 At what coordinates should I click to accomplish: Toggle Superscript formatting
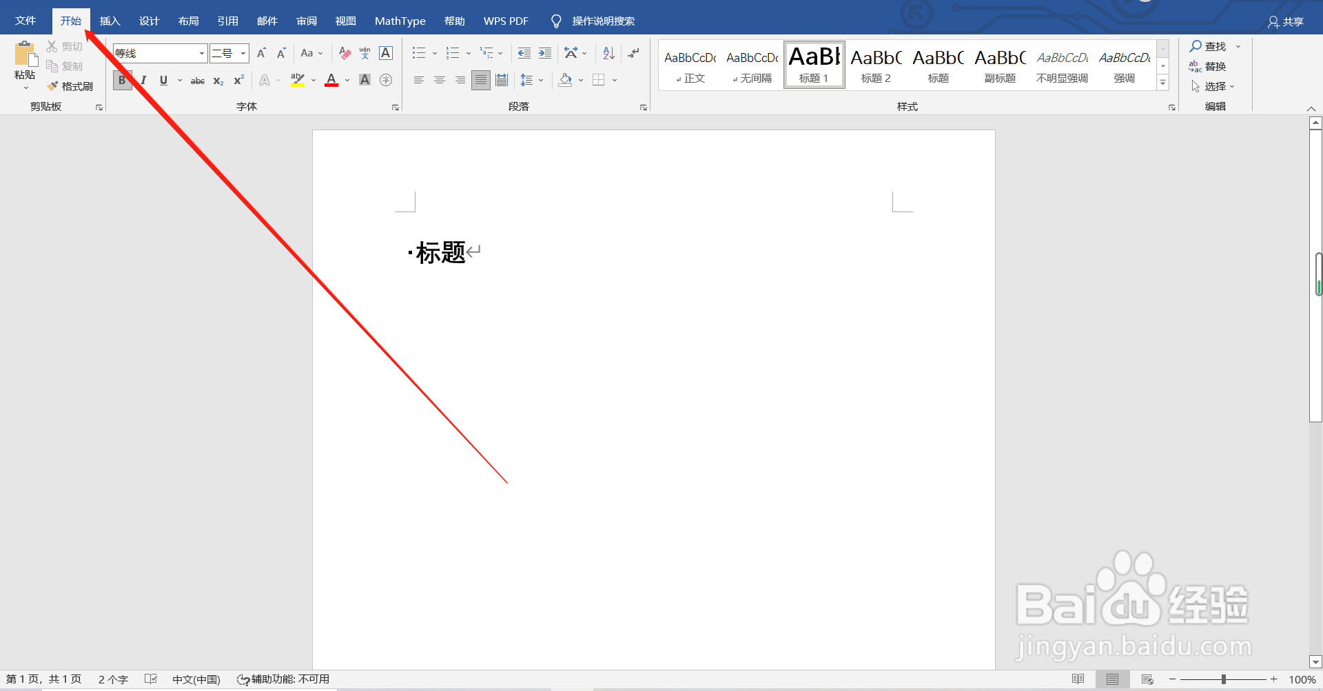tap(239, 80)
